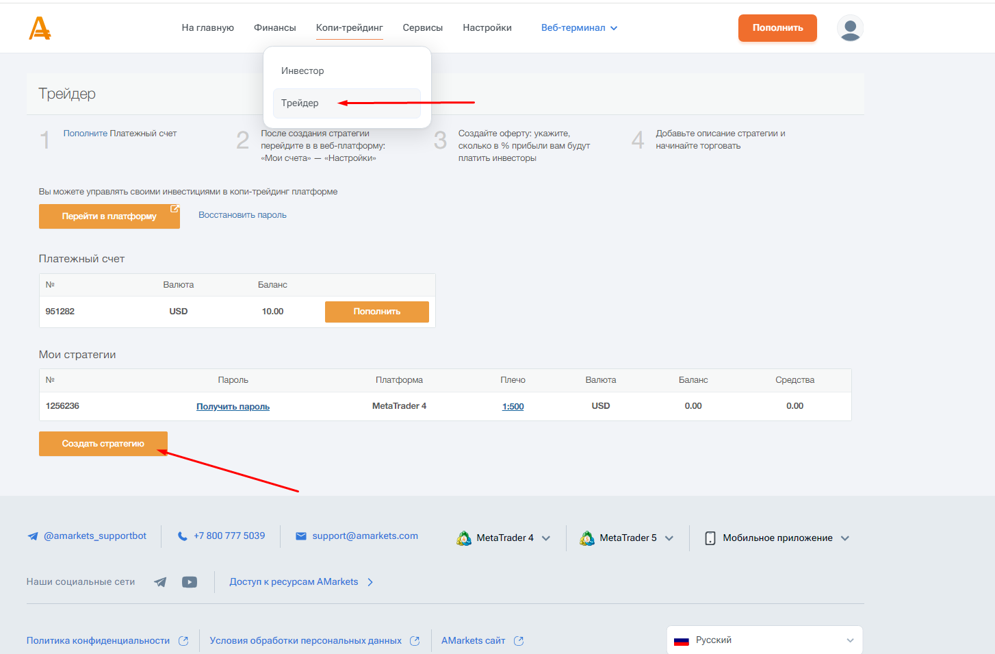This screenshot has width=995, height=654.
Task: Click Пополнить in the payment account row
Action: tap(376, 312)
